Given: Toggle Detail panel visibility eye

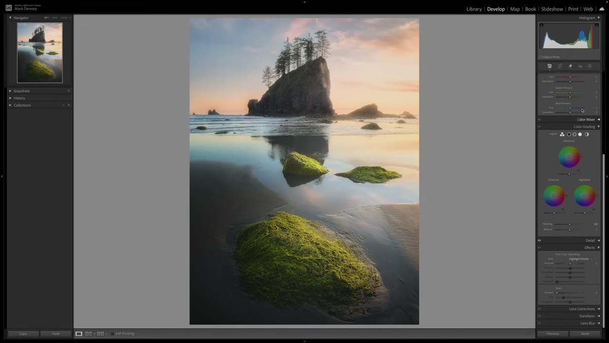Looking at the screenshot, I should click(x=539, y=241).
